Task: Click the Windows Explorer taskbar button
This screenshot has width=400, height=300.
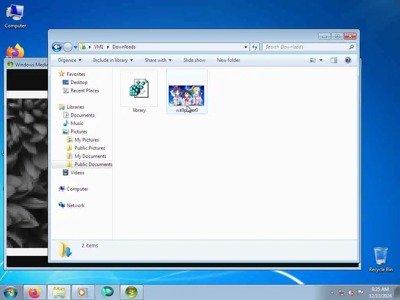Action: (x=59, y=292)
